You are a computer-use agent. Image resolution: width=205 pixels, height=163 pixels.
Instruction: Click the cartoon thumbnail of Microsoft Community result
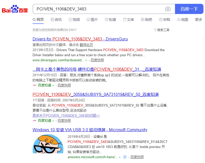coord(48,144)
